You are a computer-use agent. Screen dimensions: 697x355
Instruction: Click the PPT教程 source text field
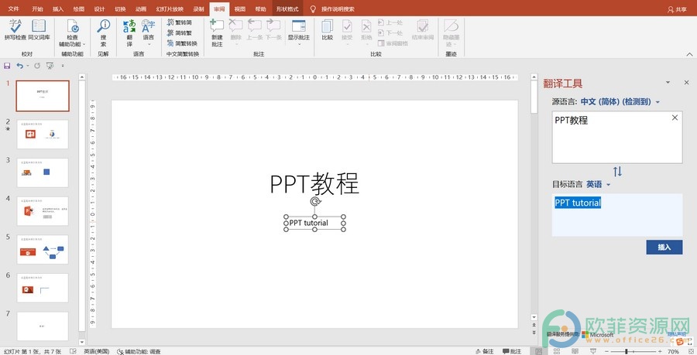(x=617, y=137)
